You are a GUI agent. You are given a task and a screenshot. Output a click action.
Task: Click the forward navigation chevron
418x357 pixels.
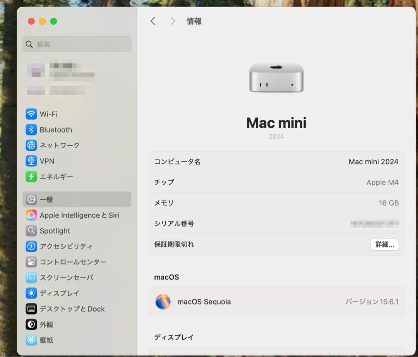pos(173,21)
